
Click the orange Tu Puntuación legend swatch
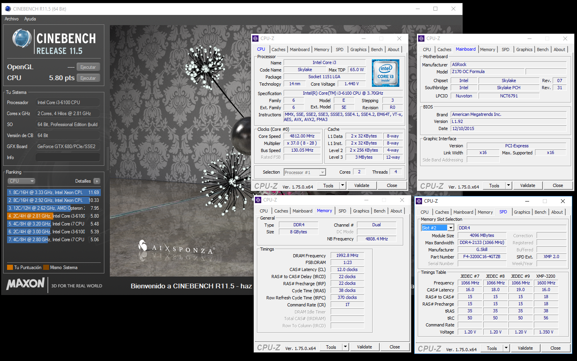pyautogui.click(x=10, y=268)
